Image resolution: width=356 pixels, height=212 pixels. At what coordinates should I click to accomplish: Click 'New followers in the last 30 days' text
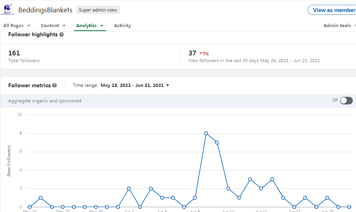(254, 61)
